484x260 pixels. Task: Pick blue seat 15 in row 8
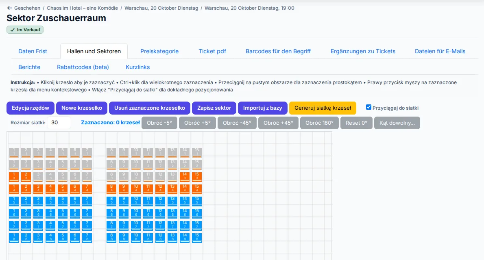pos(197,238)
